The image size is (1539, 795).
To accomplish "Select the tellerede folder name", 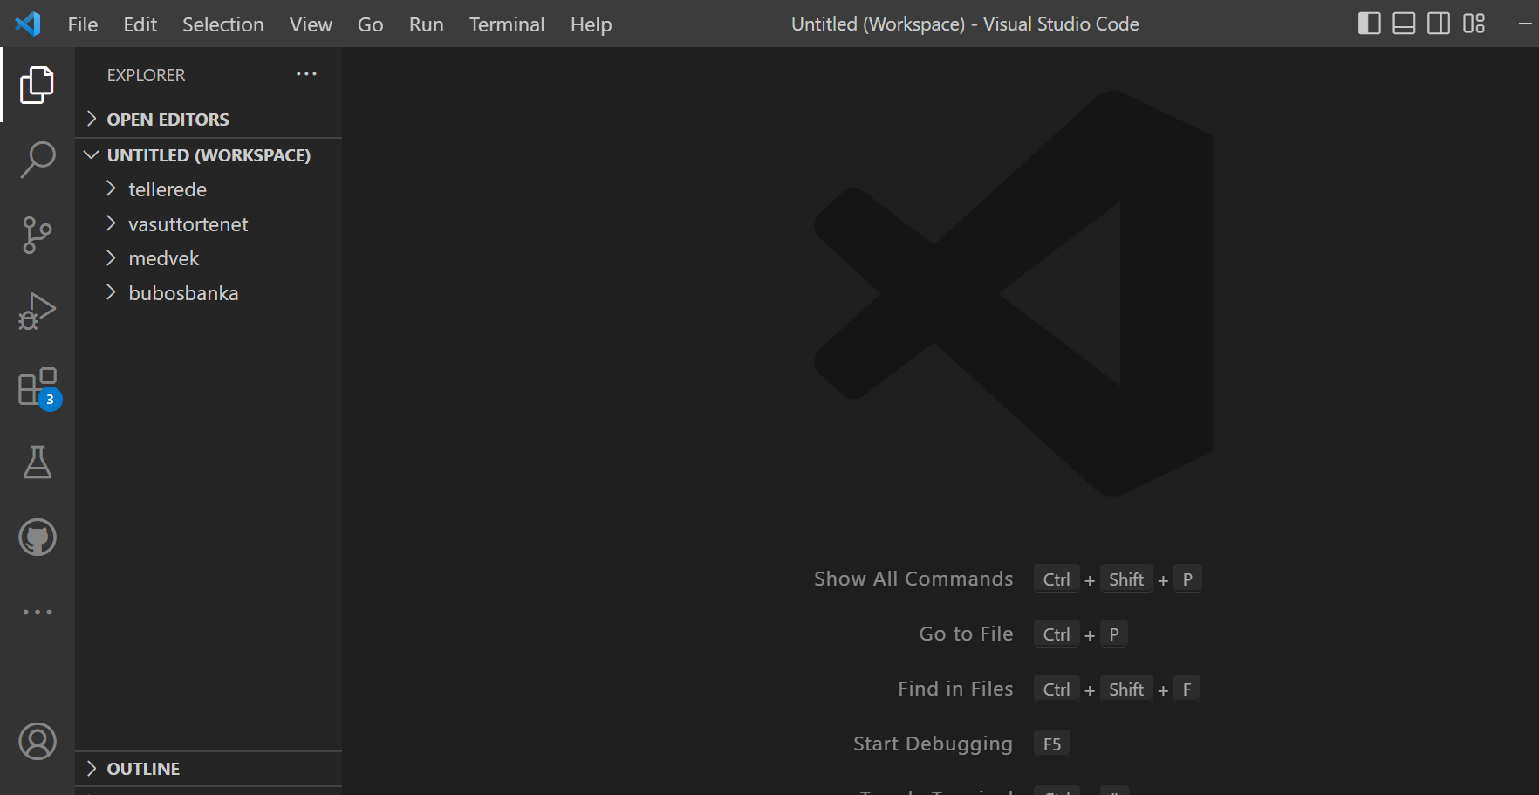I will pos(168,189).
